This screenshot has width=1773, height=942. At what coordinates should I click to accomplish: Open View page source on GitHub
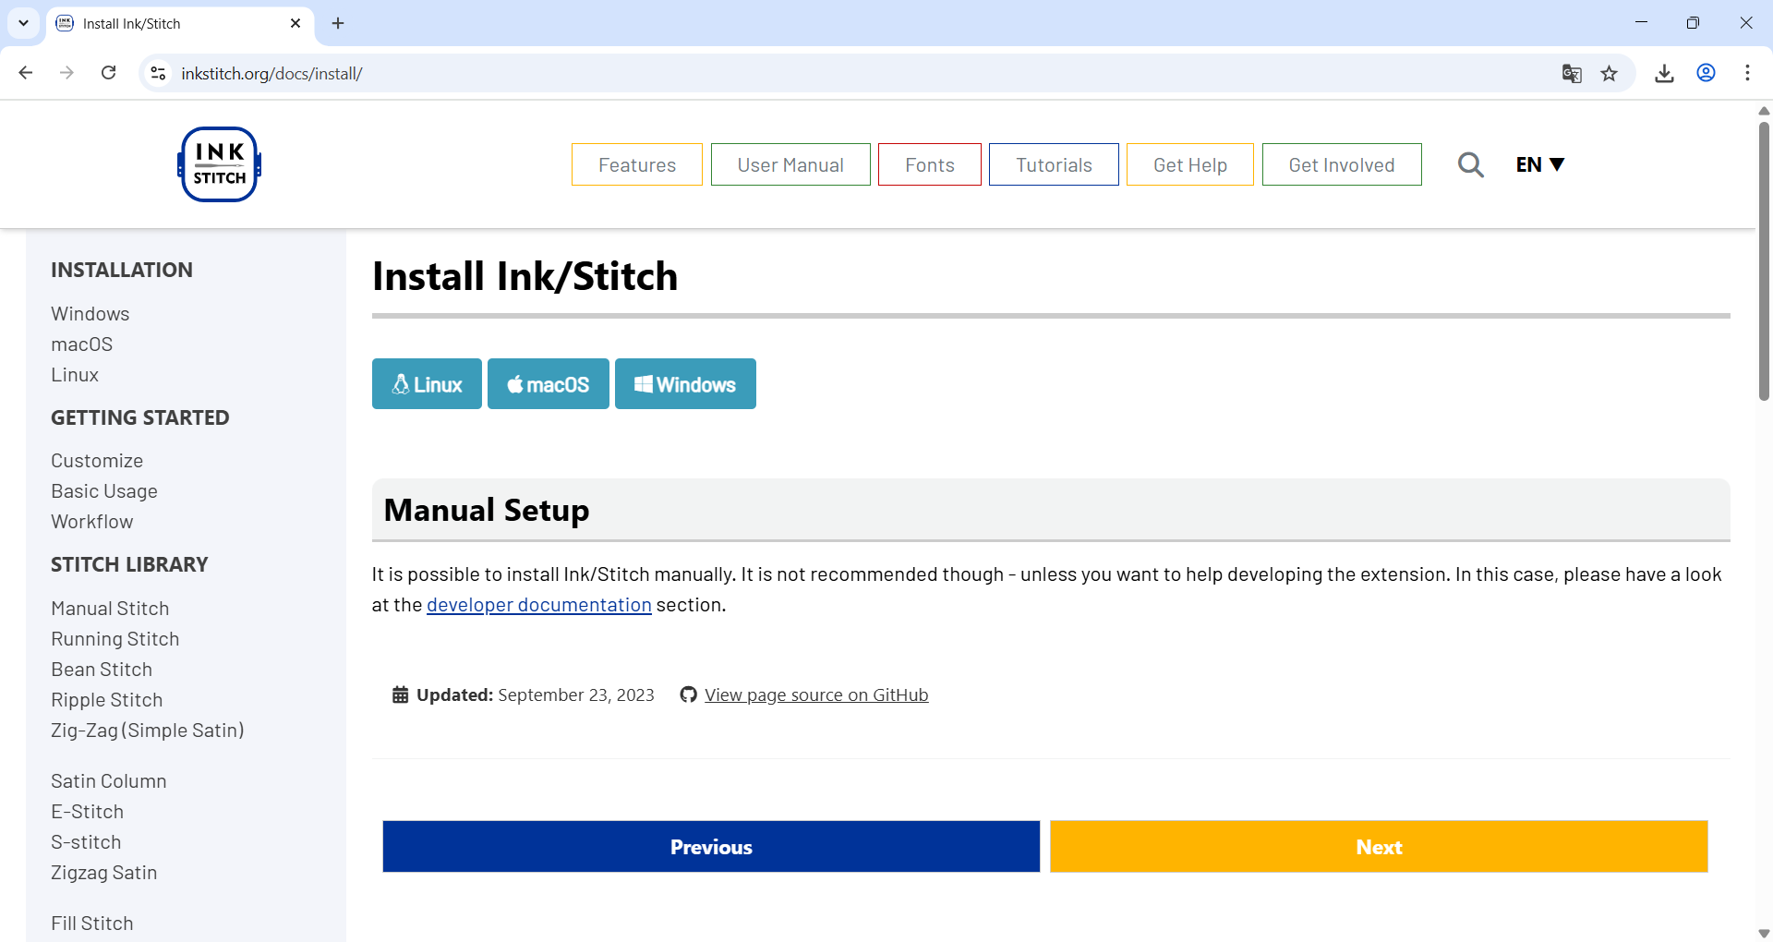point(816,695)
